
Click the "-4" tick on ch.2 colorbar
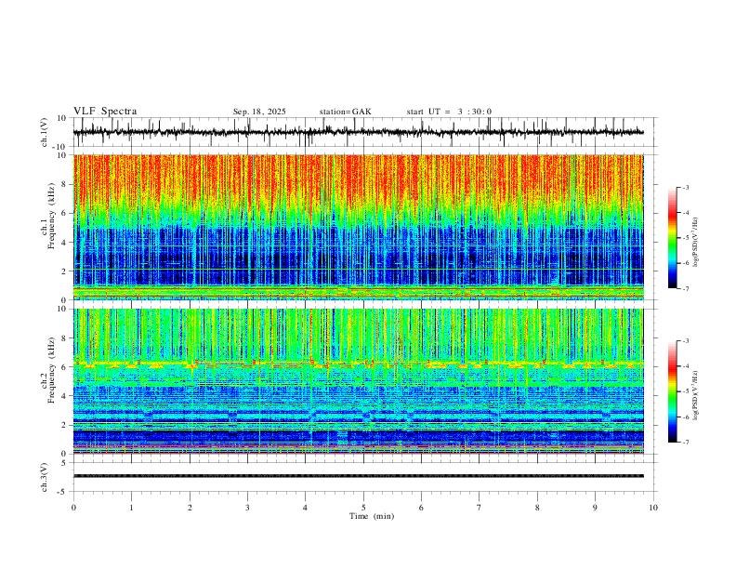pos(685,366)
